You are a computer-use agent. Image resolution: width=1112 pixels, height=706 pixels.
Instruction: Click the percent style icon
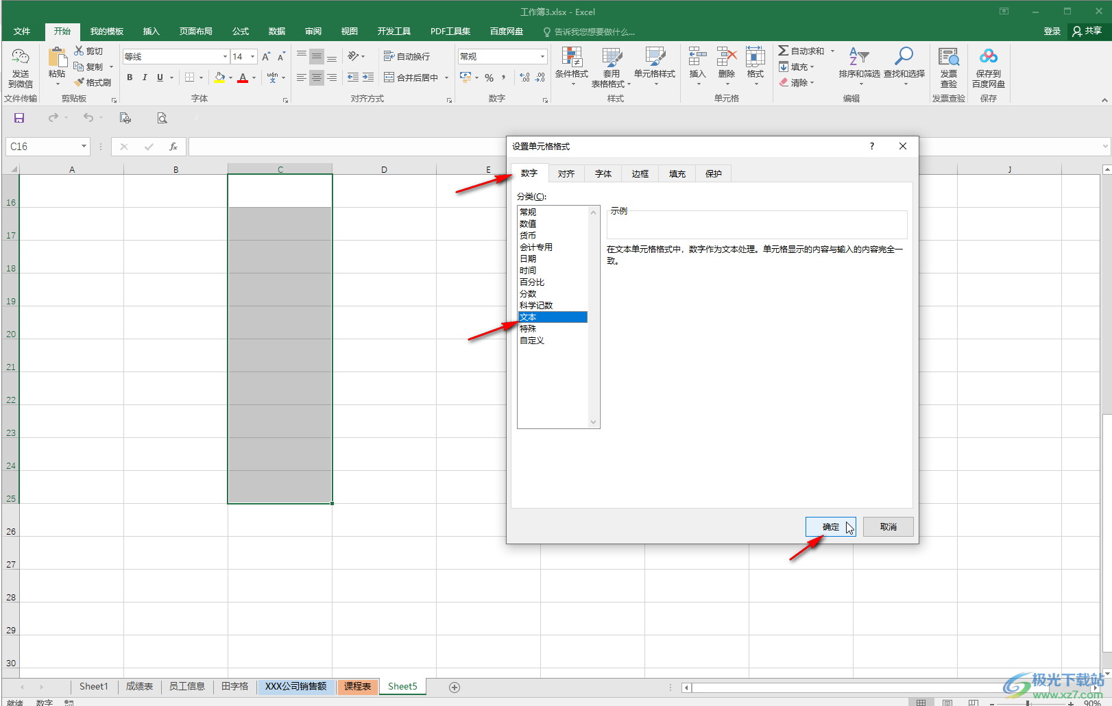pos(489,77)
